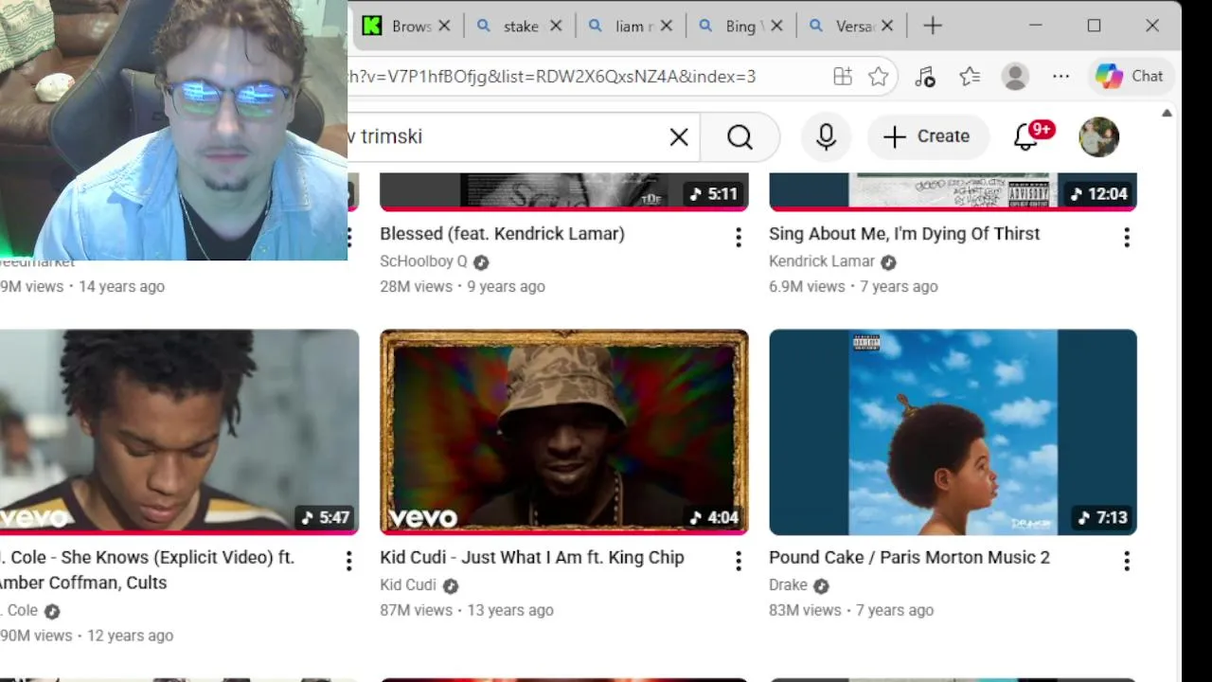Visit Drake channel
The height and width of the screenshot is (682, 1212).
788,585
